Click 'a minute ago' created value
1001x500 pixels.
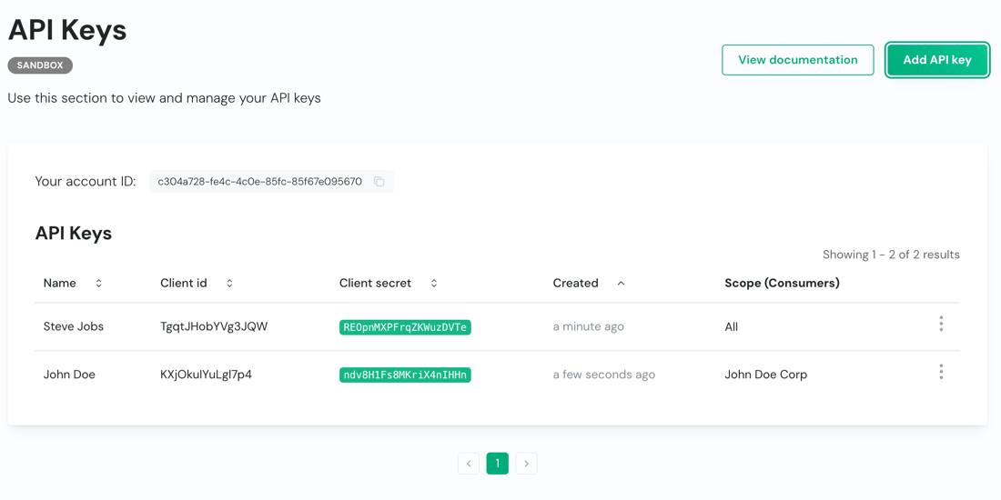588,326
